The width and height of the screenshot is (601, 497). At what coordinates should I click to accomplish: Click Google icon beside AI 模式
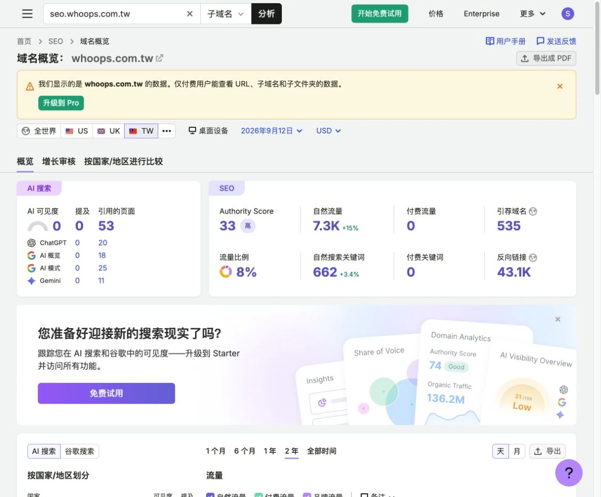click(x=31, y=268)
